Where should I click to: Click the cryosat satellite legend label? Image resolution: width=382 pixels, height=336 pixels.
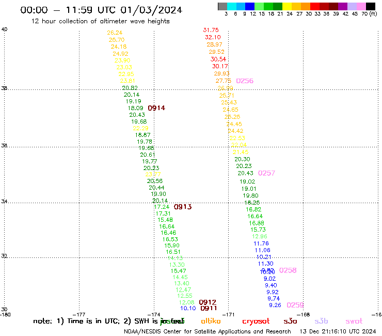pyautogui.click(x=256, y=321)
